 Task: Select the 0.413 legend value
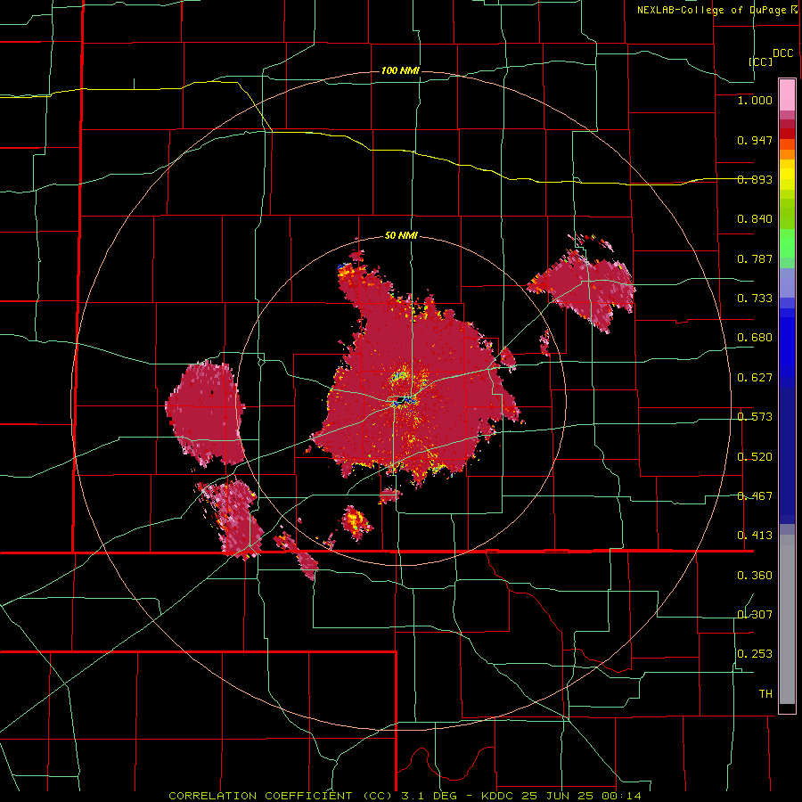pos(755,536)
